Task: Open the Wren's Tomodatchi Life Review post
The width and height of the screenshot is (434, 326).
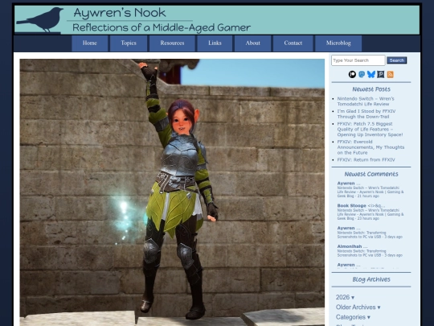Action: (x=366, y=101)
